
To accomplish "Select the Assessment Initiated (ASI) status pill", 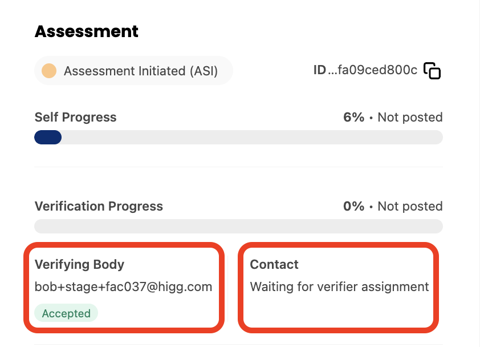I will [133, 71].
